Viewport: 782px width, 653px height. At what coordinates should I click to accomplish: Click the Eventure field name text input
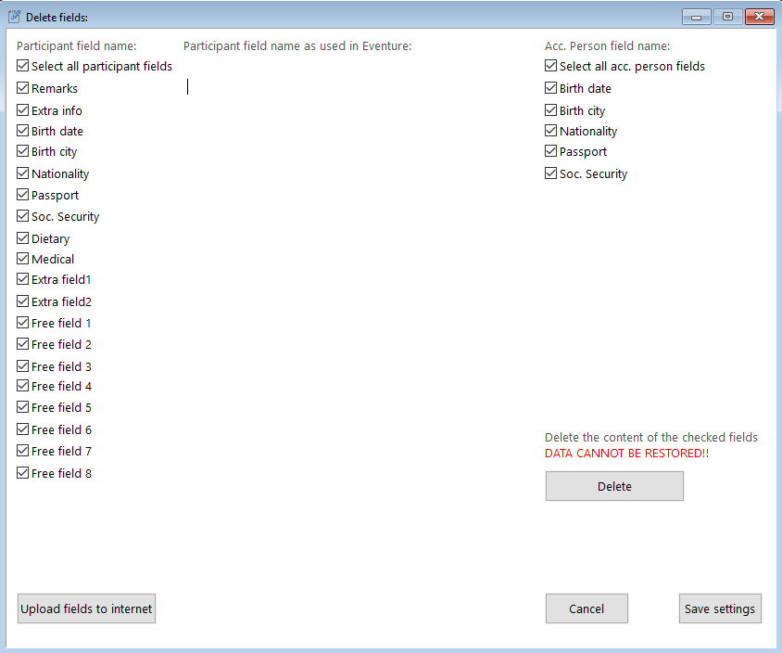click(x=278, y=86)
